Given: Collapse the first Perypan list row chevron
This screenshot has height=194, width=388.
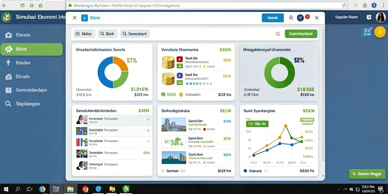Looking at the screenshot, I should pos(148,119).
